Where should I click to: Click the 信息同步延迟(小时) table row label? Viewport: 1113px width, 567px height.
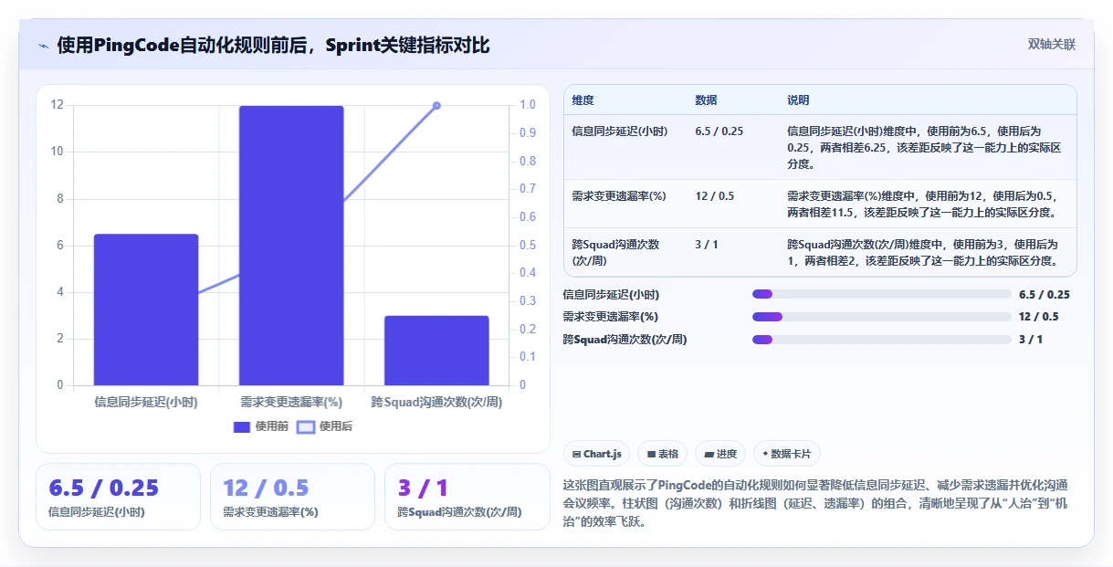pos(620,131)
